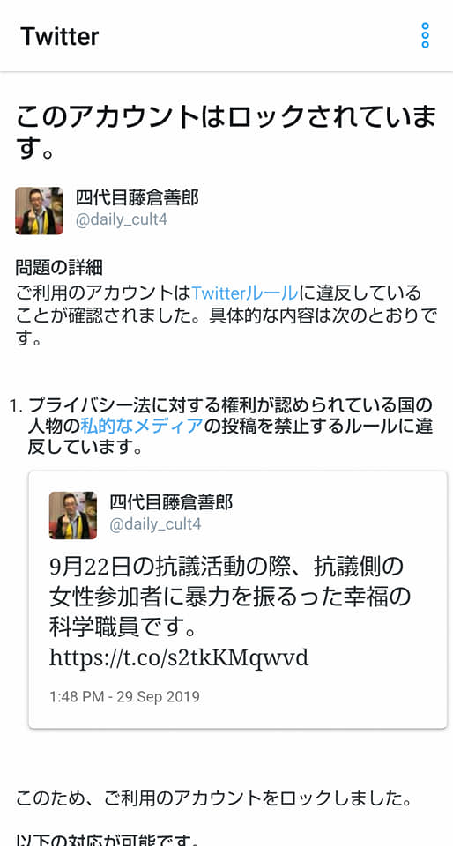
Task: Tap the 幸福の科学職員です line in the tweet
Action: pos(124,627)
